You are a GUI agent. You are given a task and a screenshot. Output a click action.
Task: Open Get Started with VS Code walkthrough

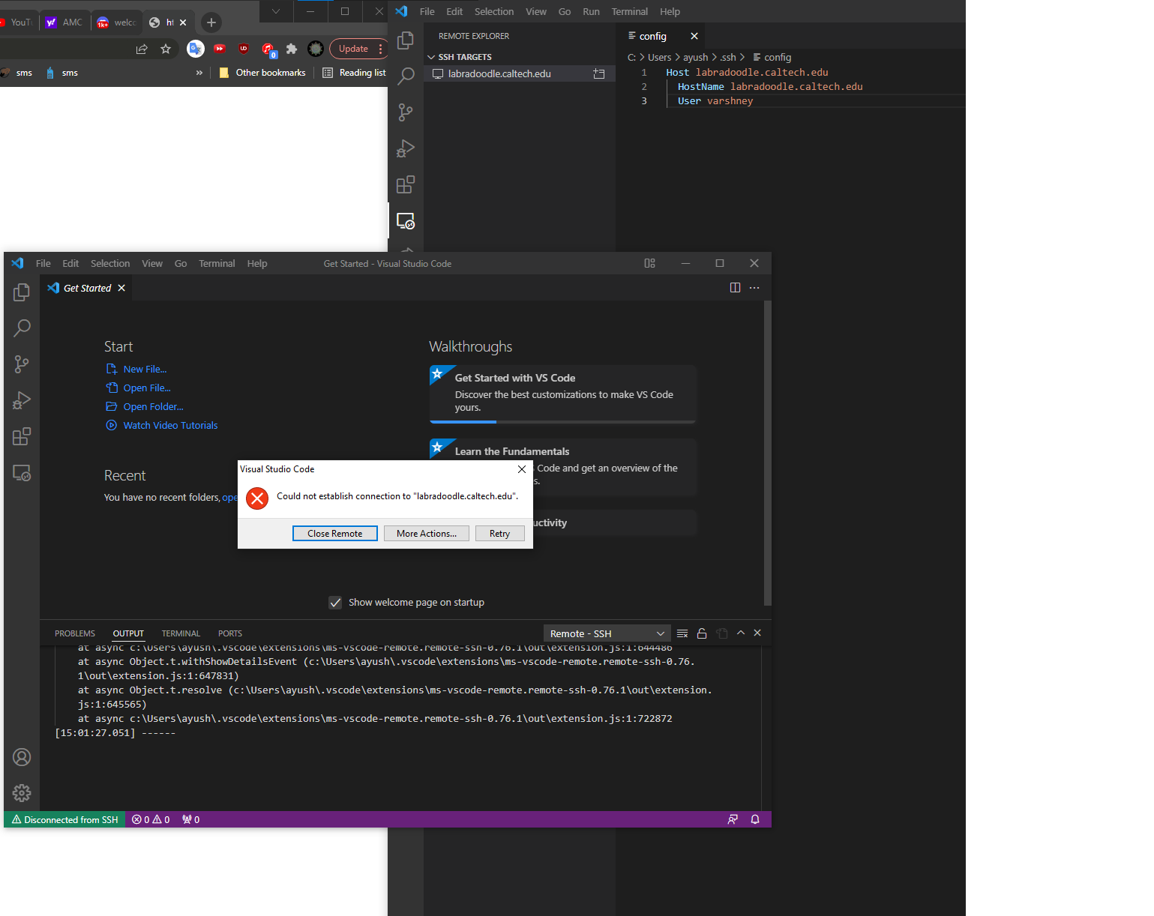(x=563, y=394)
